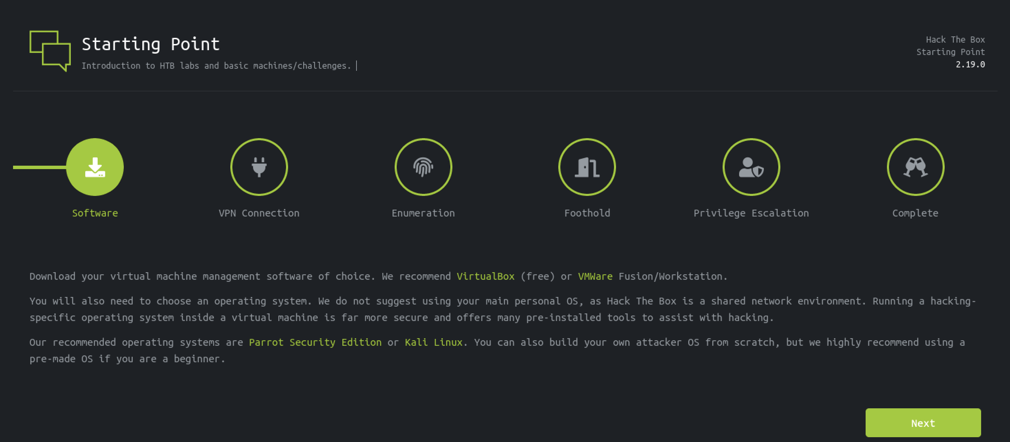Open the VMWare link
Viewport: 1010px width, 442px height.
(595, 276)
